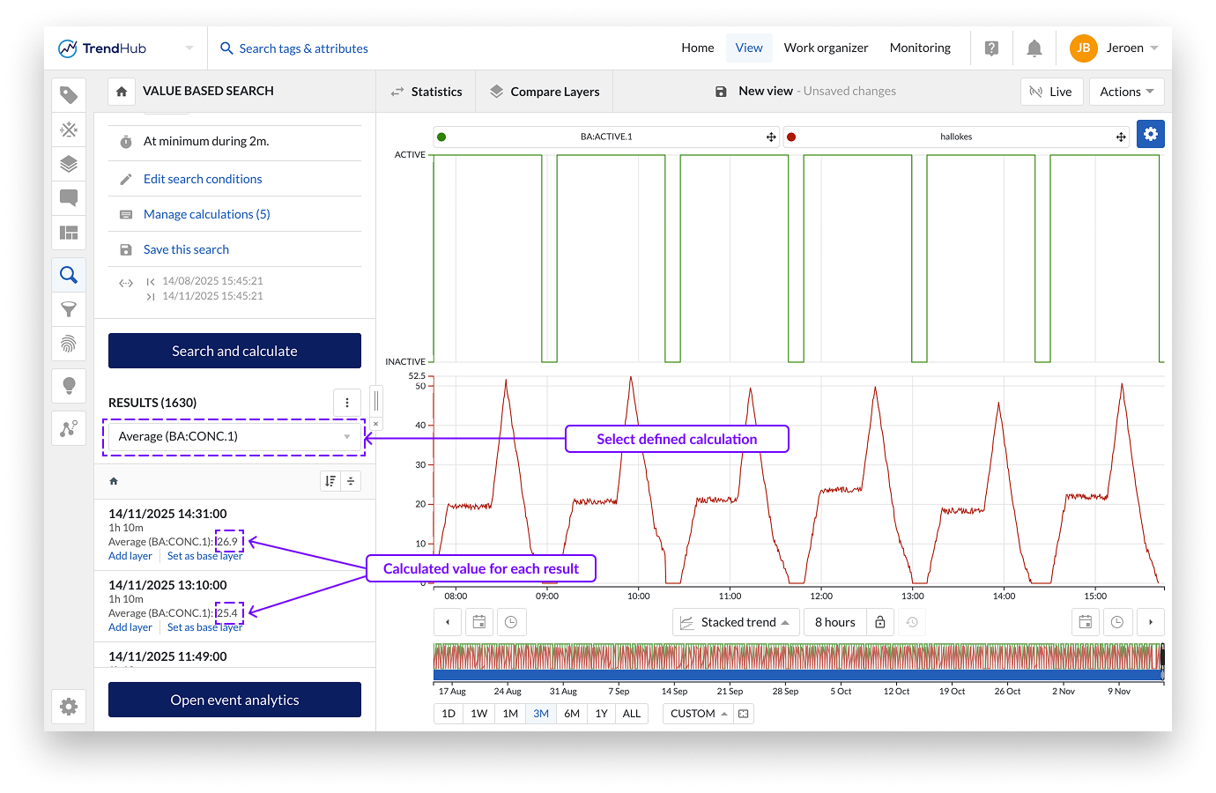Open the notifications bell
1216x793 pixels.
pos(1034,48)
